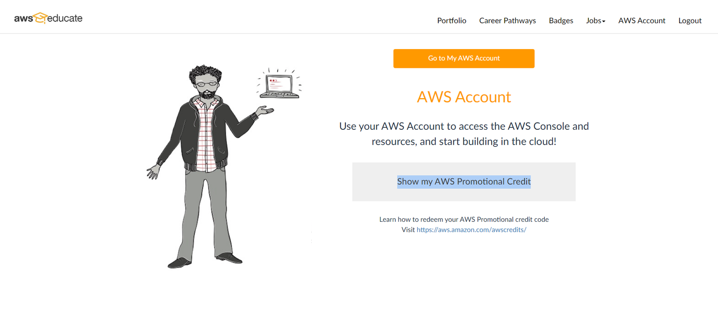Click the man with laptop illustration
This screenshot has height=334, width=718.
(x=223, y=166)
